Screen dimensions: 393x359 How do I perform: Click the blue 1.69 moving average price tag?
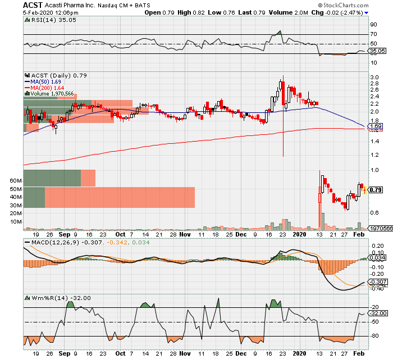pos(375,126)
